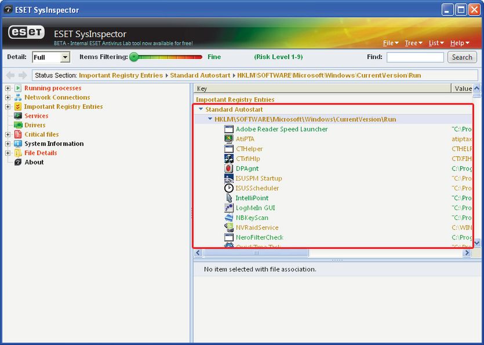Viewport: 484px width, 345px height.
Task: Click the DPAgnt red icon
Action: tap(229, 168)
